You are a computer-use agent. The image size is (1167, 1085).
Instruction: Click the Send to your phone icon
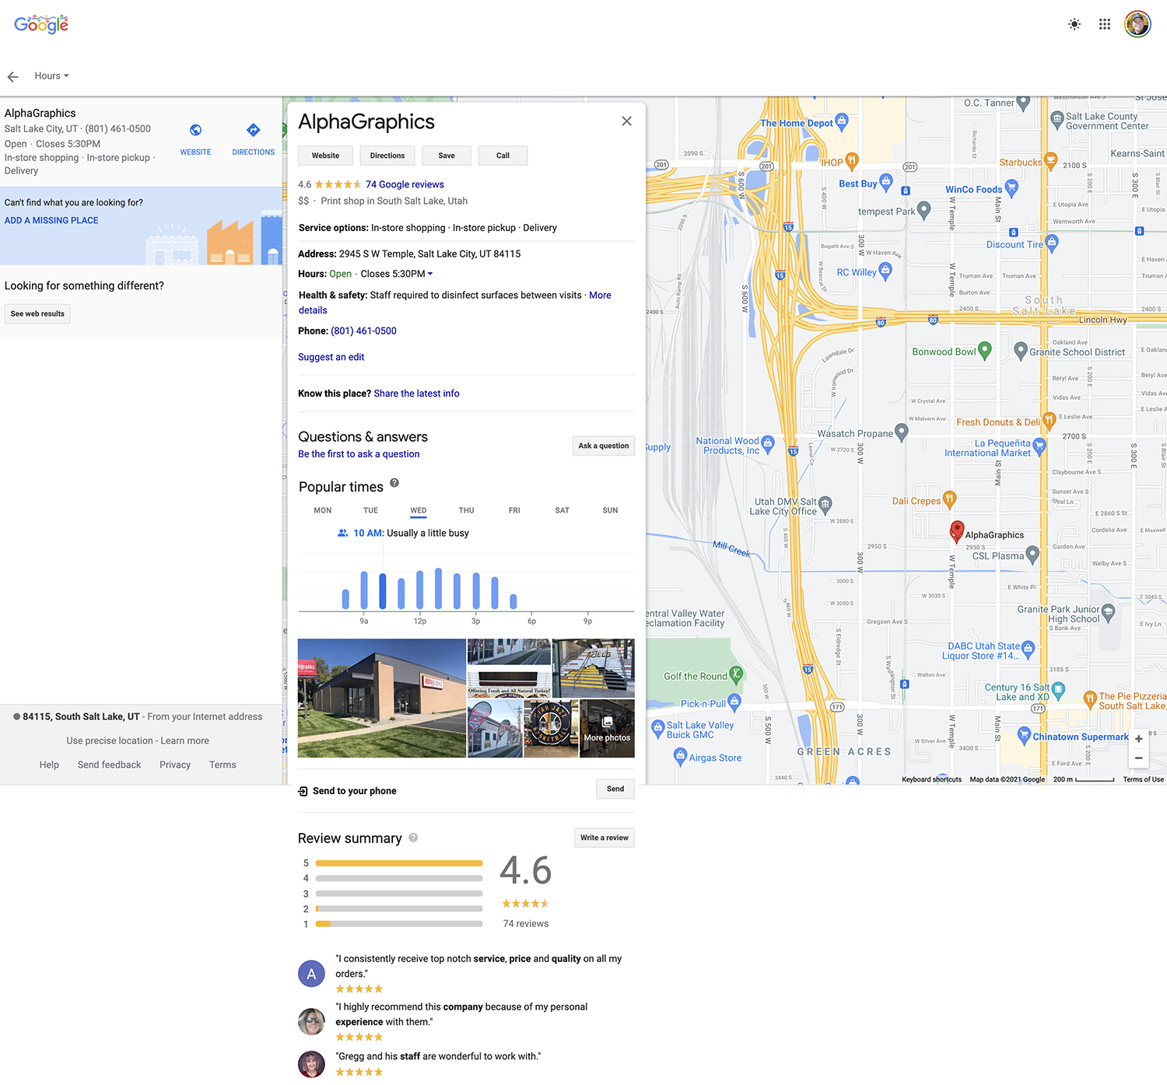303,791
